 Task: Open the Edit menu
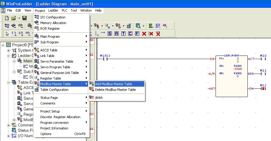(18, 10)
